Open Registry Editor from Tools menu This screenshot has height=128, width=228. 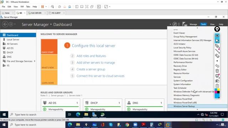click(180, 70)
